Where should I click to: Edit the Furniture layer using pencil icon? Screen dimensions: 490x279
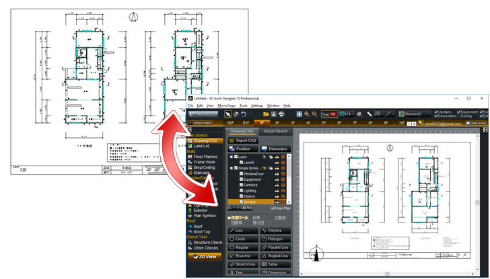click(x=277, y=185)
